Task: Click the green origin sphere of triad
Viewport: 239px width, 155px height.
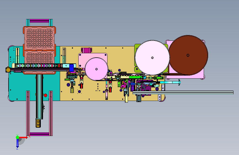Action: coord(17,137)
